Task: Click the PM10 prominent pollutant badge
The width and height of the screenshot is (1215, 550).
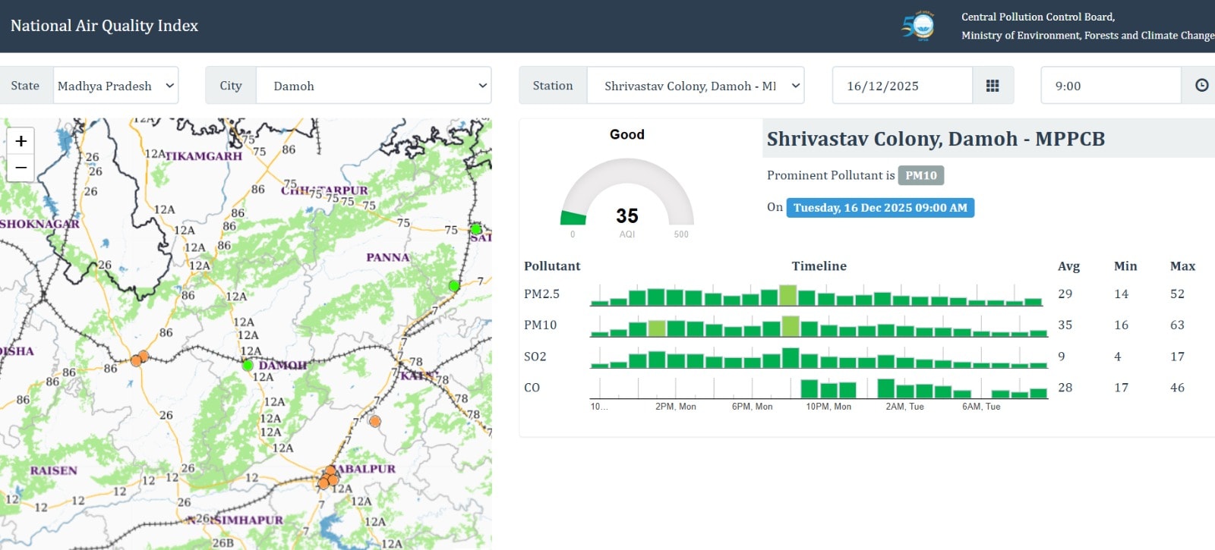Action: click(920, 175)
